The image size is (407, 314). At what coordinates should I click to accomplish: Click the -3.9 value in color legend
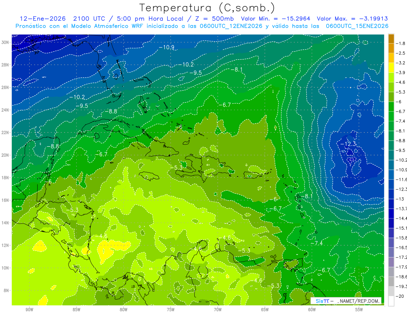(401, 72)
